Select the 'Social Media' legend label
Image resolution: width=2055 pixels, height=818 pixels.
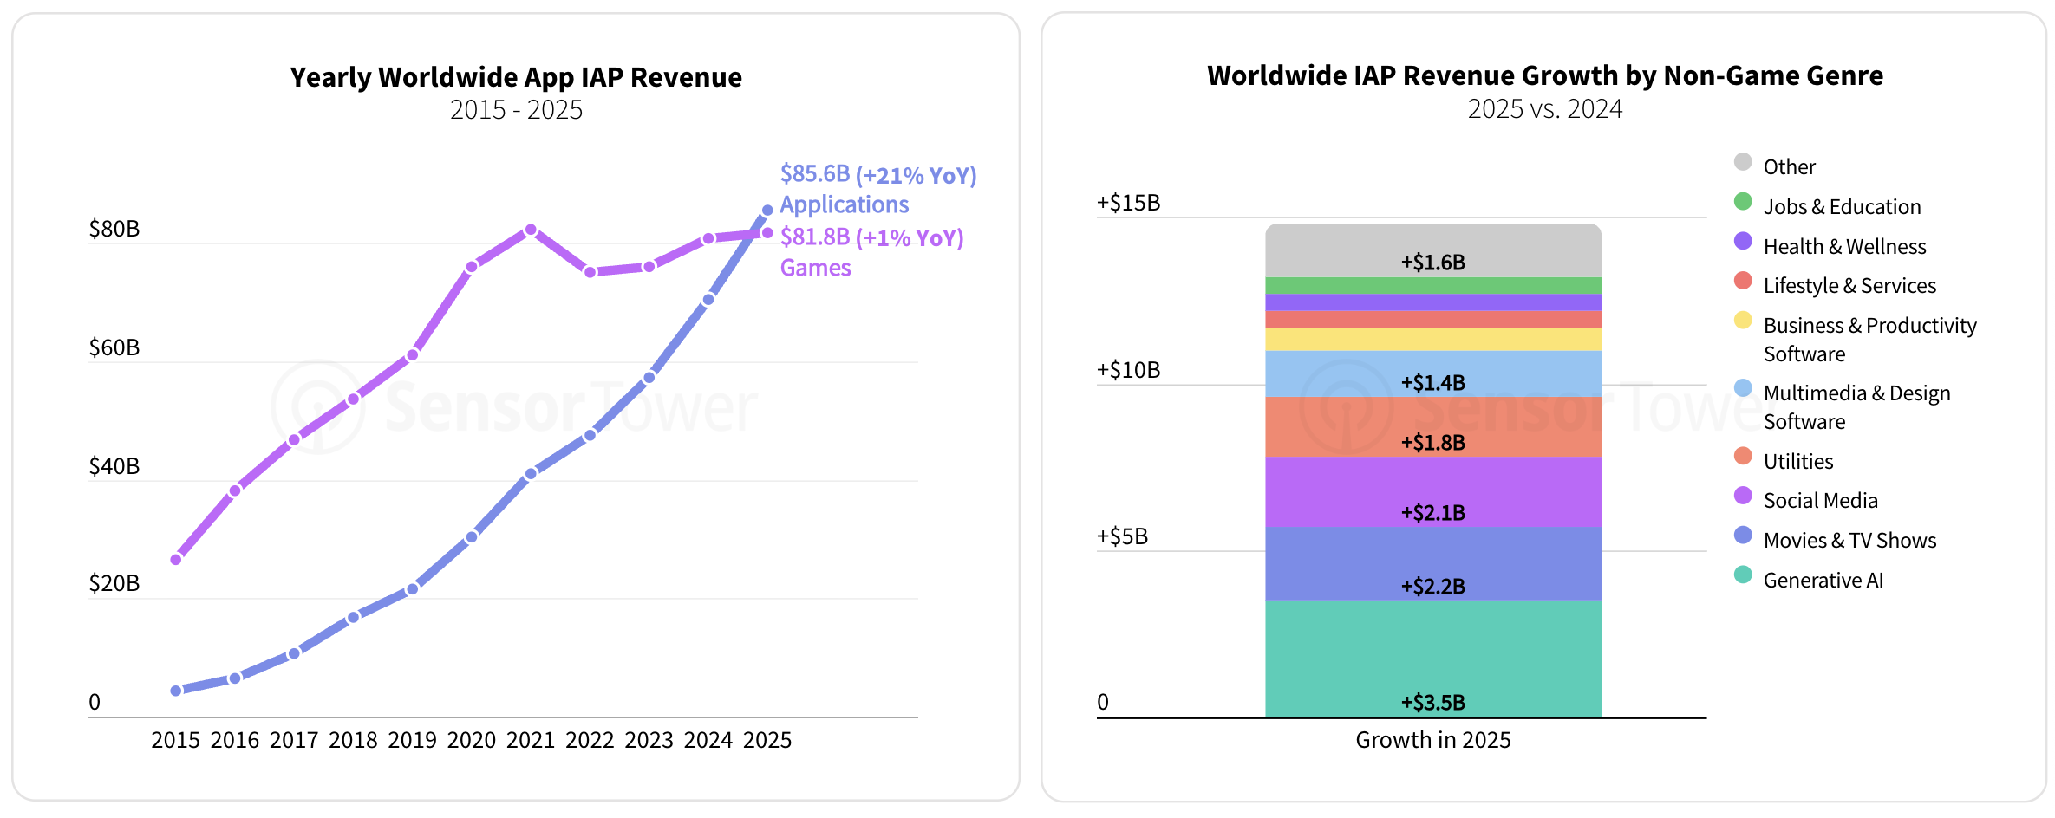pyautogui.click(x=1820, y=500)
